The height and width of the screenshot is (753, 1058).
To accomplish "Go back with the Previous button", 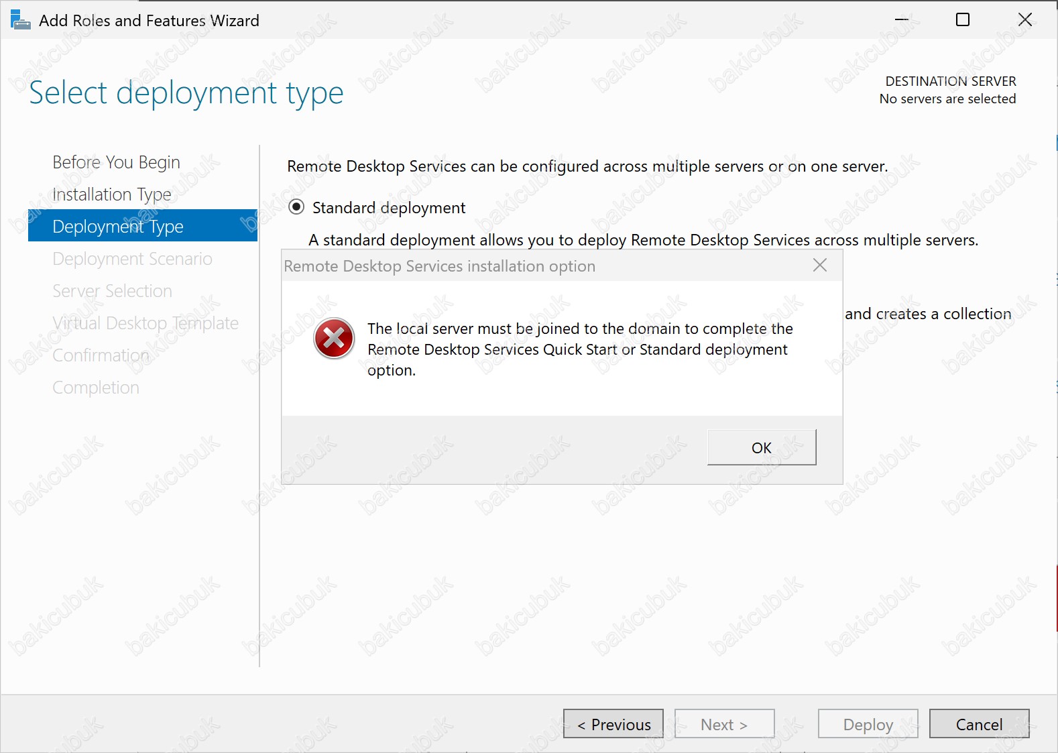I will 613,724.
